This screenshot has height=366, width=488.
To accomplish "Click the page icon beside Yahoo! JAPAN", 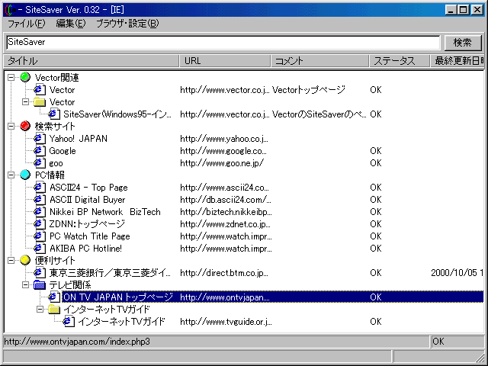I will [x=40, y=139].
